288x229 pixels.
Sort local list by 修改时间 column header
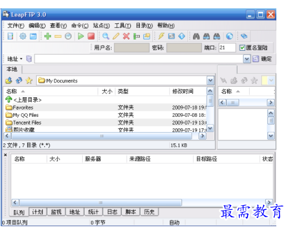coord(188,91)
